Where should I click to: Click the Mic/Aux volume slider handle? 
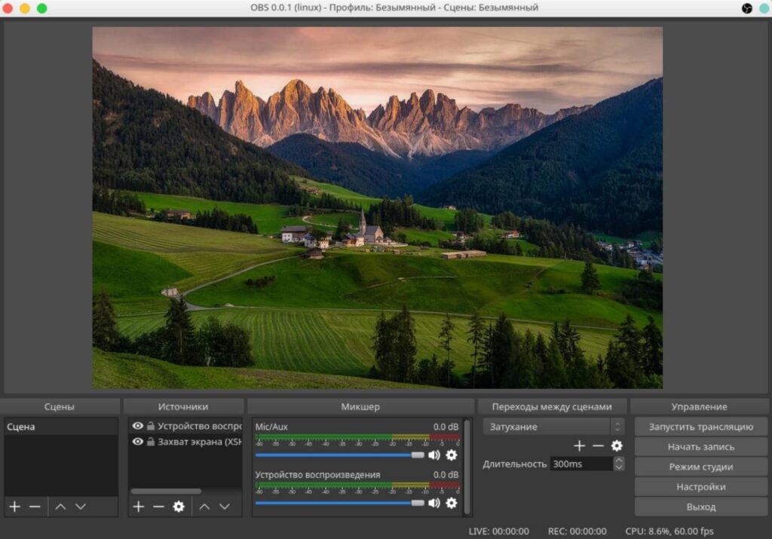[417, 455]
